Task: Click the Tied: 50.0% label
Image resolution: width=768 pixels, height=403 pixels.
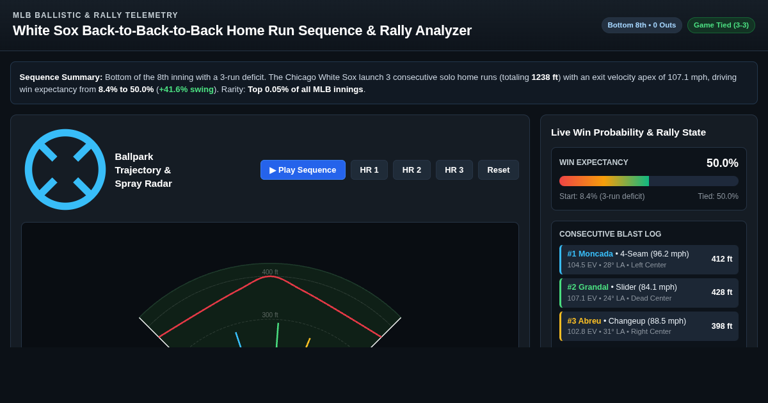Action: point(718,196)
